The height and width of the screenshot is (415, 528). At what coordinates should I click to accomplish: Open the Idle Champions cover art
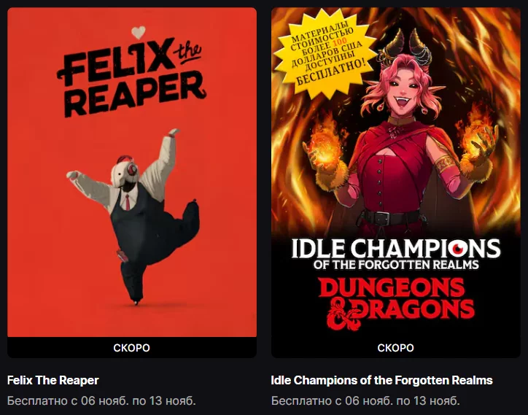pos(396,172)
